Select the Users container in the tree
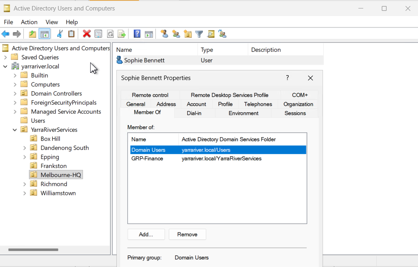This screenshot has height=267, width=418. (x=38, y=121)
